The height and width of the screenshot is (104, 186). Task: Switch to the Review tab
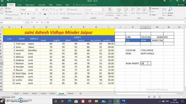pos(59,5)
